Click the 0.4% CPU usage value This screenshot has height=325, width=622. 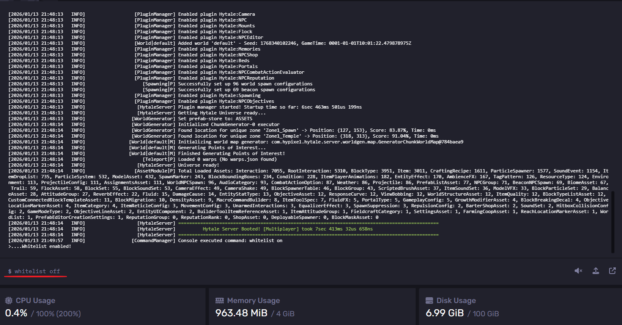click(16, 313)
